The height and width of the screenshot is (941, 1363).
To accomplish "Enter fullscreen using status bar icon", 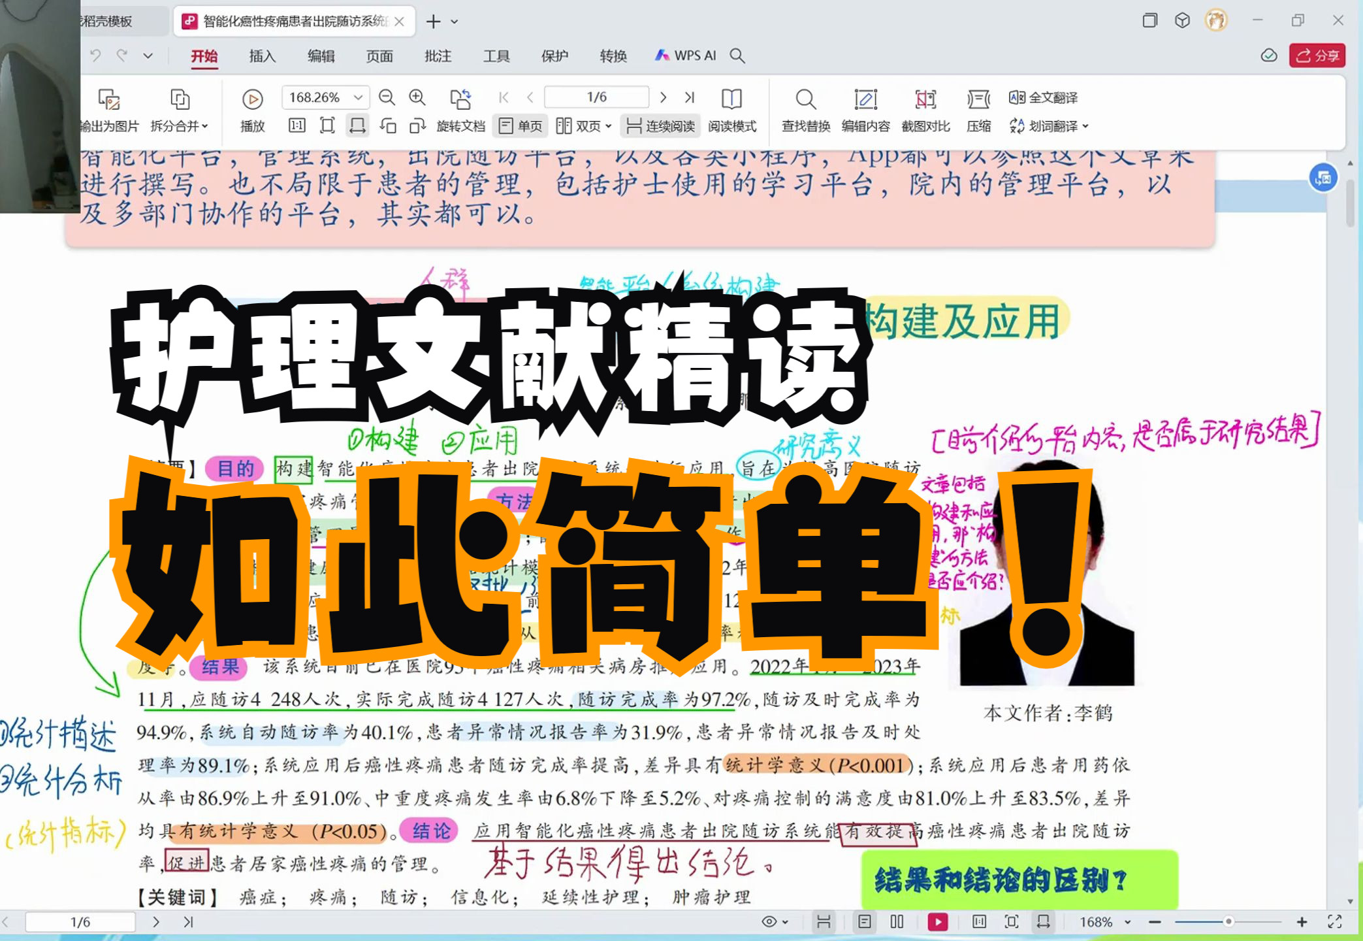I will click(x=1335, y=922).
